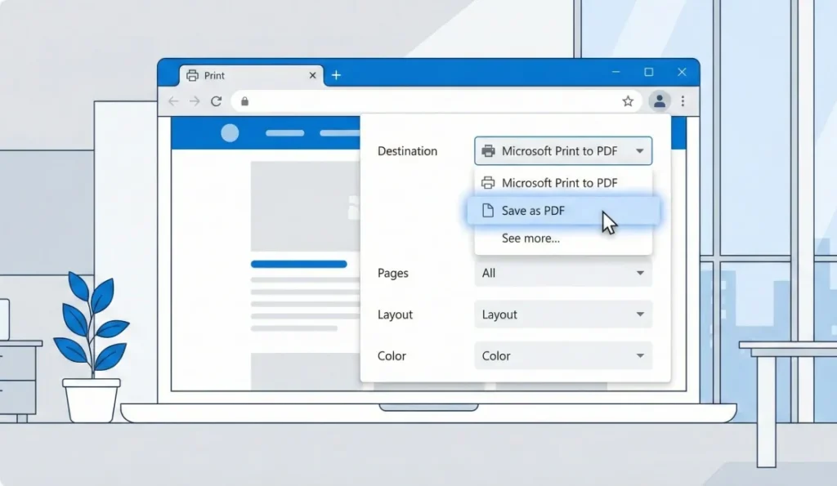Click the blue heading bar on the page
Screen dimensions: 837x486
pos(299,264)
